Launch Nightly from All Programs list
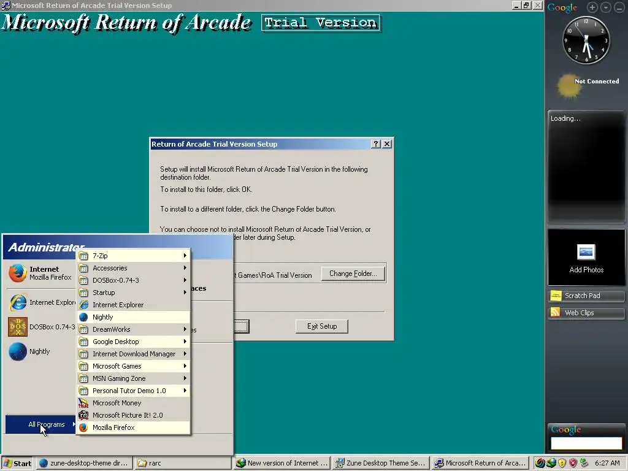The image size is (628, 471). click(133, 317)
